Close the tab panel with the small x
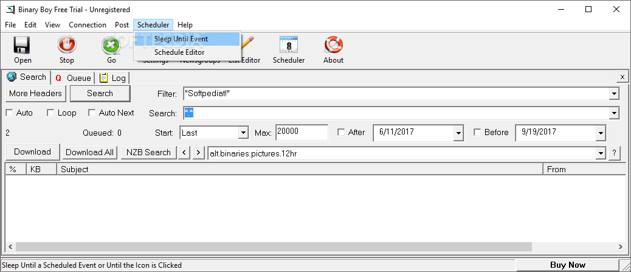 click(622, 77)
